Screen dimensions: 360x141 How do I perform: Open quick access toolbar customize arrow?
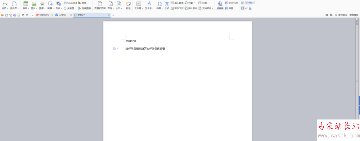(32, 15)
